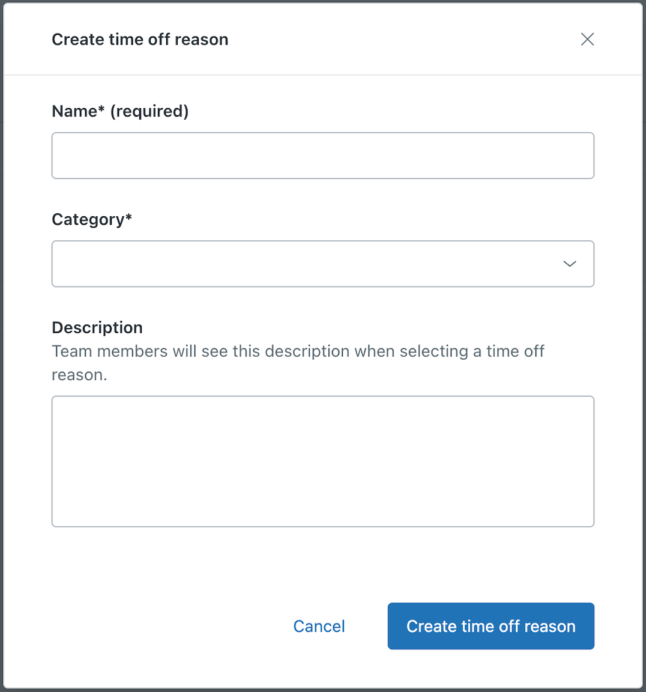646x692 pixels.
Task: Select the "(required)" text beside Name
Action: [149, 111]
